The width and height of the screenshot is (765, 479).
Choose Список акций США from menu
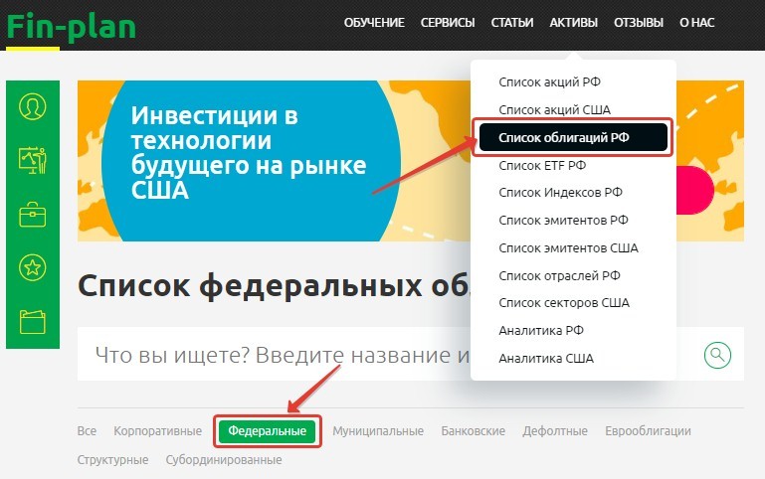pyautogui.click(x=554, y=109)
